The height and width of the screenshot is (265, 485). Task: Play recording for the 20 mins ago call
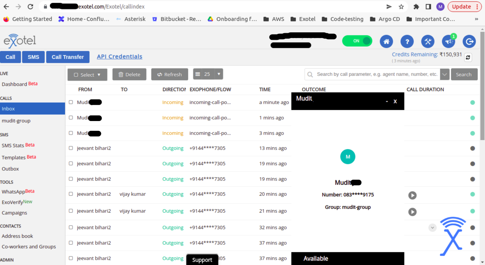(x=413, y=195)
